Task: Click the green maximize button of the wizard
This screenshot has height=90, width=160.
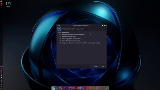Action: (104, 25)
